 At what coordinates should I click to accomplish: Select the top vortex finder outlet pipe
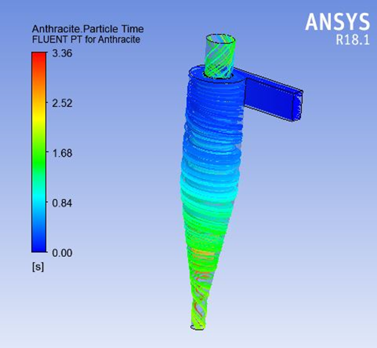pyautogui.click(x=219, y=57)
